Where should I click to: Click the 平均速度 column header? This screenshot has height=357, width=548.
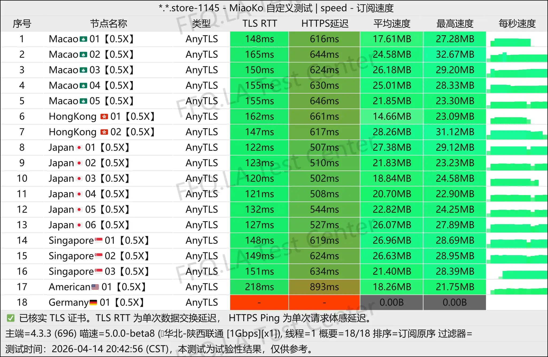coord(392,24)
